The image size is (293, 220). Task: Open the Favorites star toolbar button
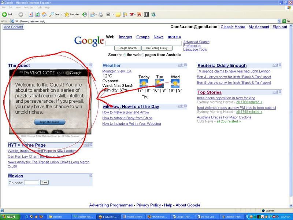(x=72, y=14)
